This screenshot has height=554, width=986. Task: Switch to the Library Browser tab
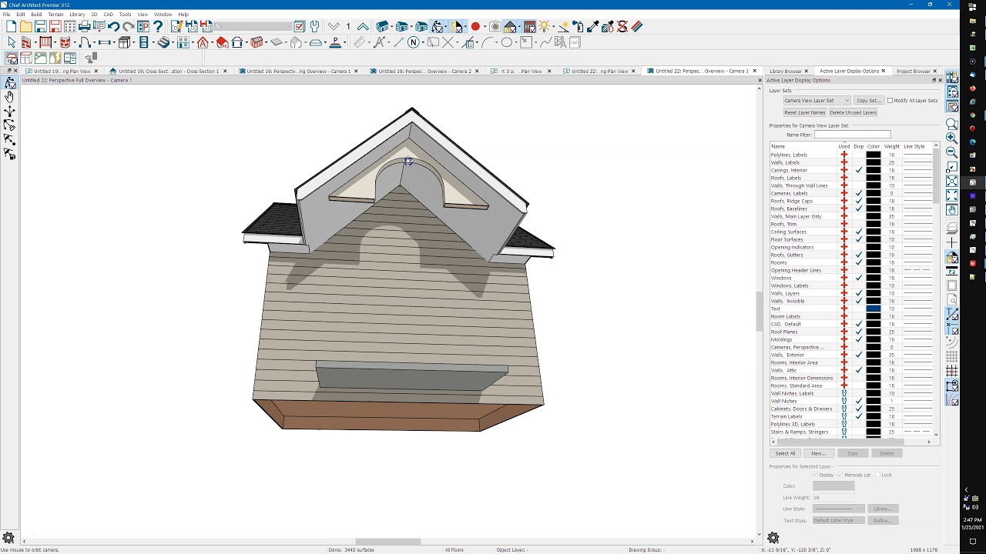tap(786, 71)
